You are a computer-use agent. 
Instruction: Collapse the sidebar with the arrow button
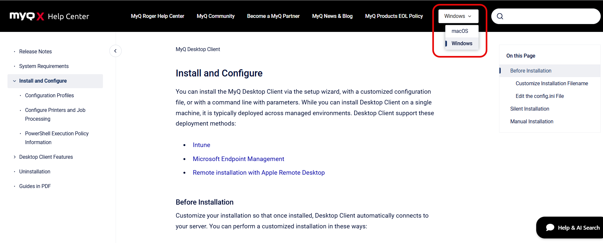click(x=115, y=51)
